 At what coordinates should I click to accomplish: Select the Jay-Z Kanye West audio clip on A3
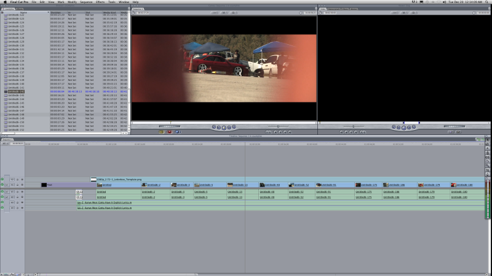coord(280,202)
